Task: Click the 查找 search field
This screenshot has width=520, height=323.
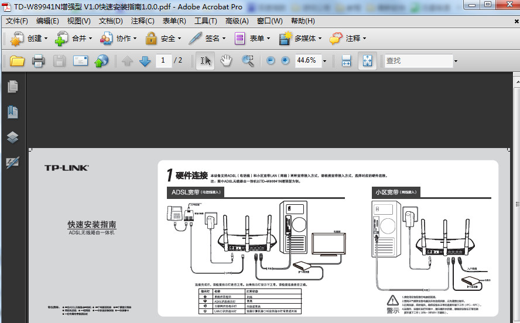Action: coord(419,61)
